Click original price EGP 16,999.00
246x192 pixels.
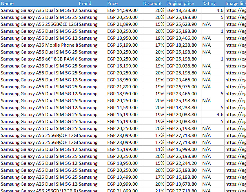click(x=183, y=149)
